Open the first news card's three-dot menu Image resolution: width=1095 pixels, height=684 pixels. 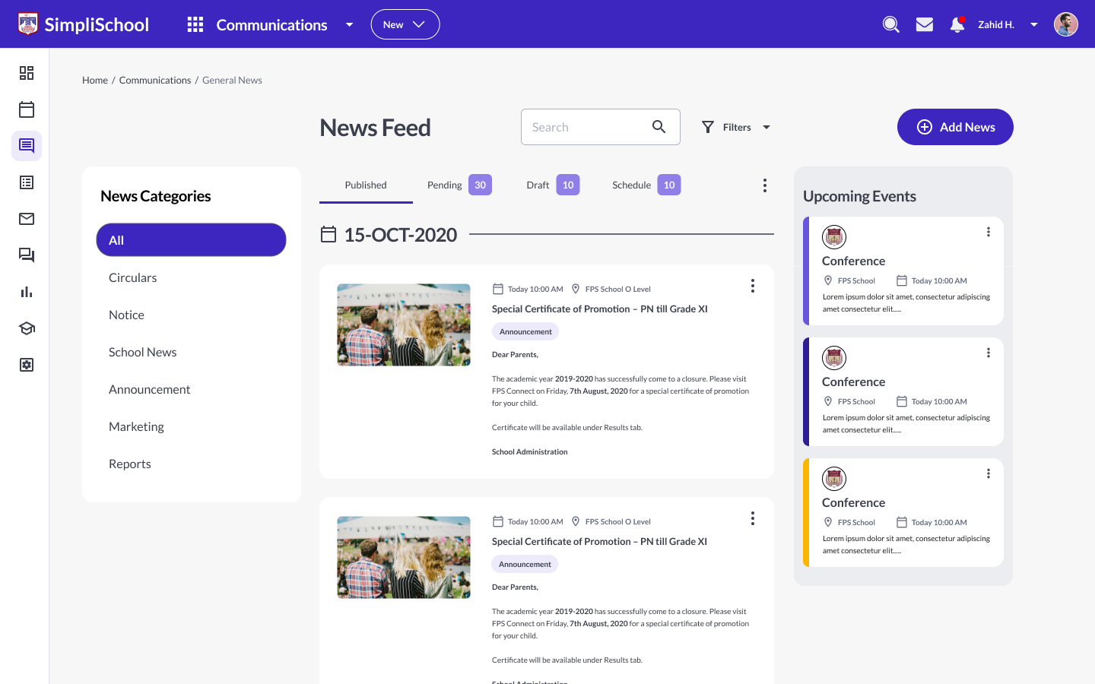(753, 286)
